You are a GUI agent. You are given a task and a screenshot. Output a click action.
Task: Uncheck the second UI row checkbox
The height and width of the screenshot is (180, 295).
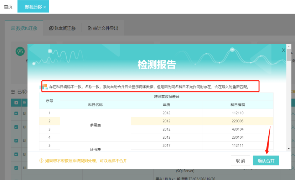pyautogui.click(x=16, y=127)
